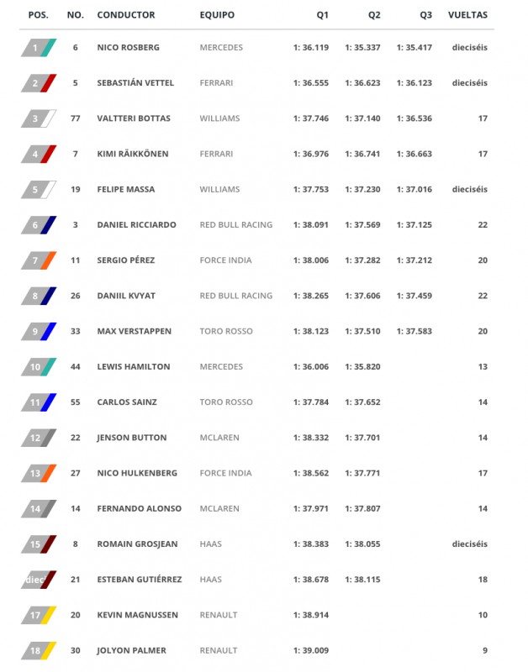The width and height of the screenshot is (528, 672).
Task: Select Fernando Alonso driver name
Action: point(139,509)
